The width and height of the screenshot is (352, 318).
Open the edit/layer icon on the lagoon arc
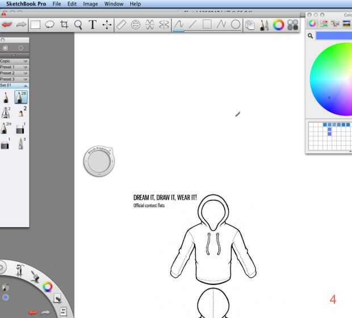click(x=57, y=299)
